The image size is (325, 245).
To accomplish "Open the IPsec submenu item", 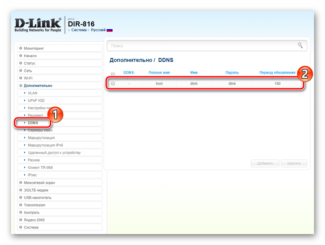I will point(60,175).
